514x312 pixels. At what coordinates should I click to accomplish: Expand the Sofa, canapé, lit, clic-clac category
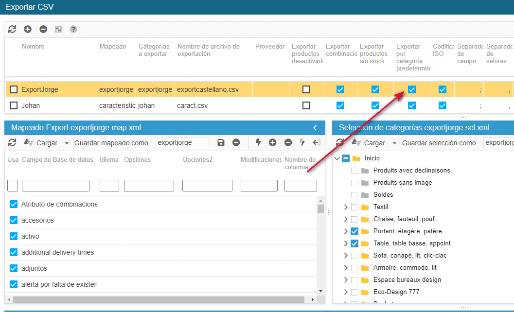pyautogui.click(x=345, y=256)
